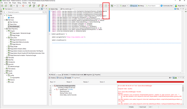Open the Plugin Store

180,6
